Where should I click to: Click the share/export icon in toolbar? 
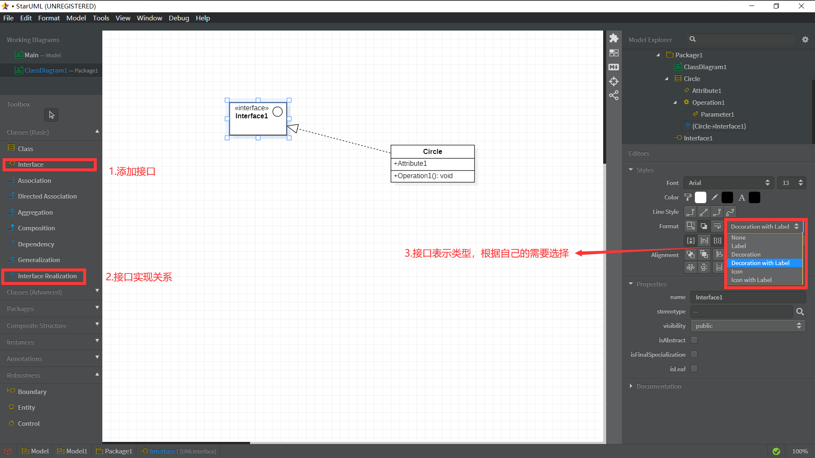click(613, 95)
